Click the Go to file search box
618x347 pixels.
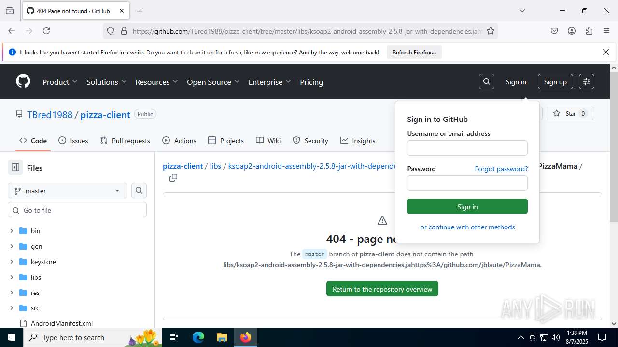click(x=77, y=210)
